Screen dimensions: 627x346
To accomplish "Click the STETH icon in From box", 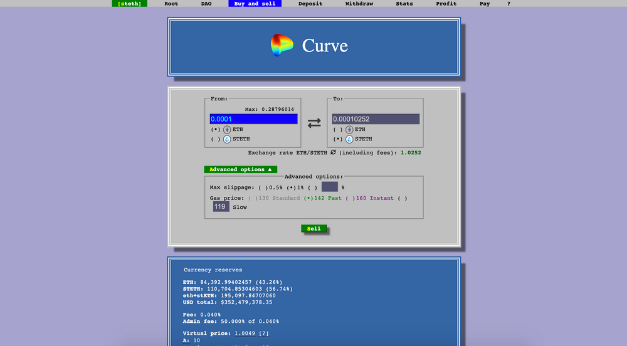I will [227, 139].
